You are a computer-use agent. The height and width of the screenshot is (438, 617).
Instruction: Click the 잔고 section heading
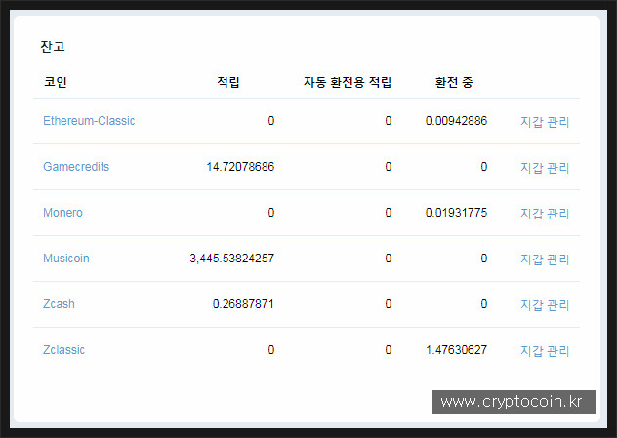pyautogui.click(x=53, y=47)
